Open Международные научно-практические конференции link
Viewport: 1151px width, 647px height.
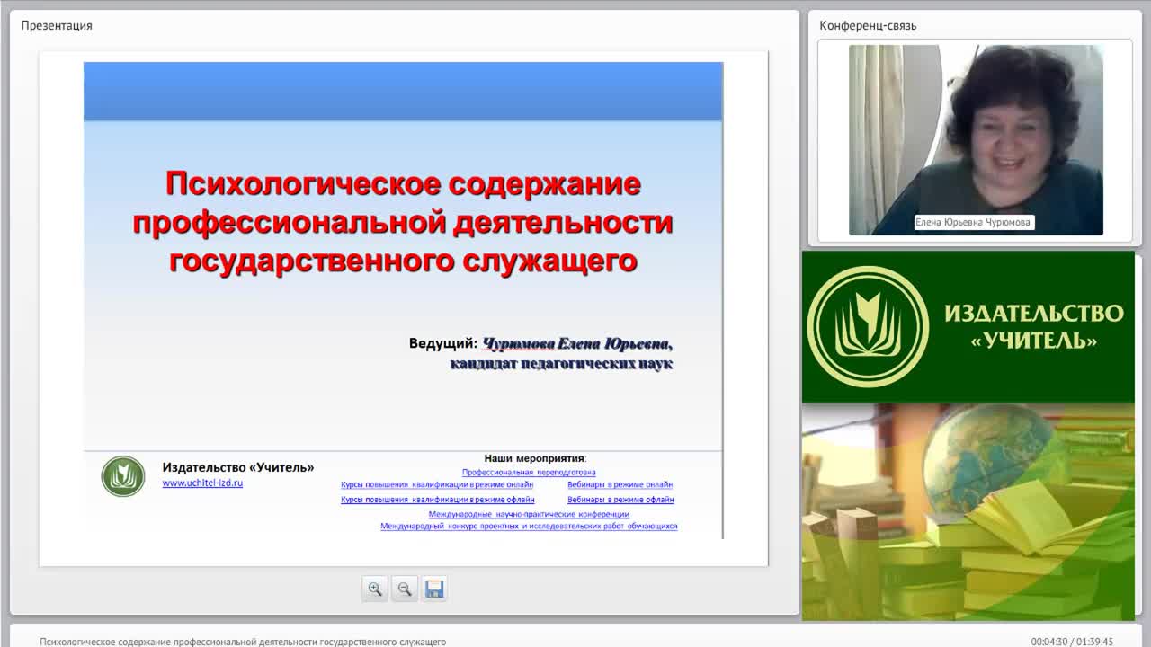pyautogui.click(x=529, y=514)
